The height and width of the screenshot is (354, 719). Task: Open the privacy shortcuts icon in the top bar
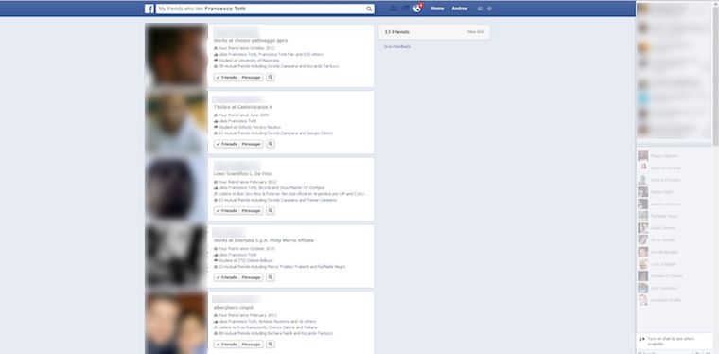(480, 9)
